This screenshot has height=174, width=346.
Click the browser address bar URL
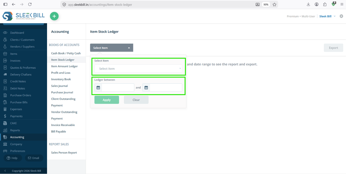click(100, 5)
